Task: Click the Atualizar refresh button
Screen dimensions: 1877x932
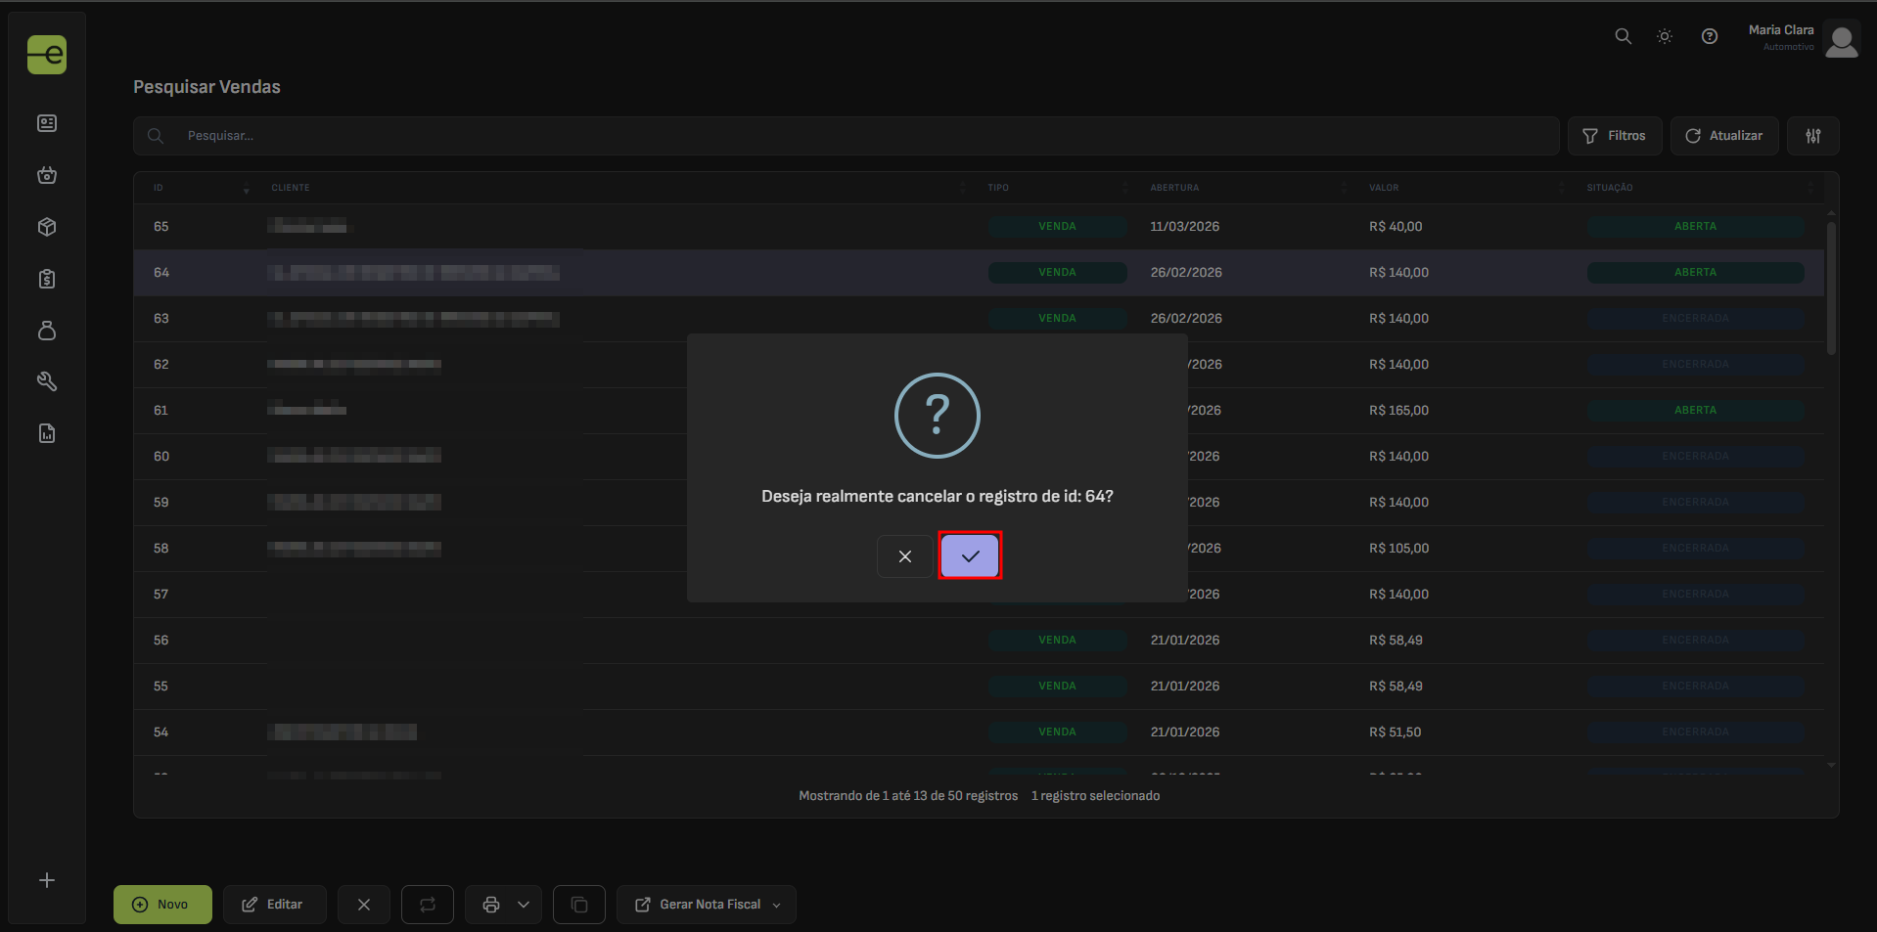Action: [1723, 136]
